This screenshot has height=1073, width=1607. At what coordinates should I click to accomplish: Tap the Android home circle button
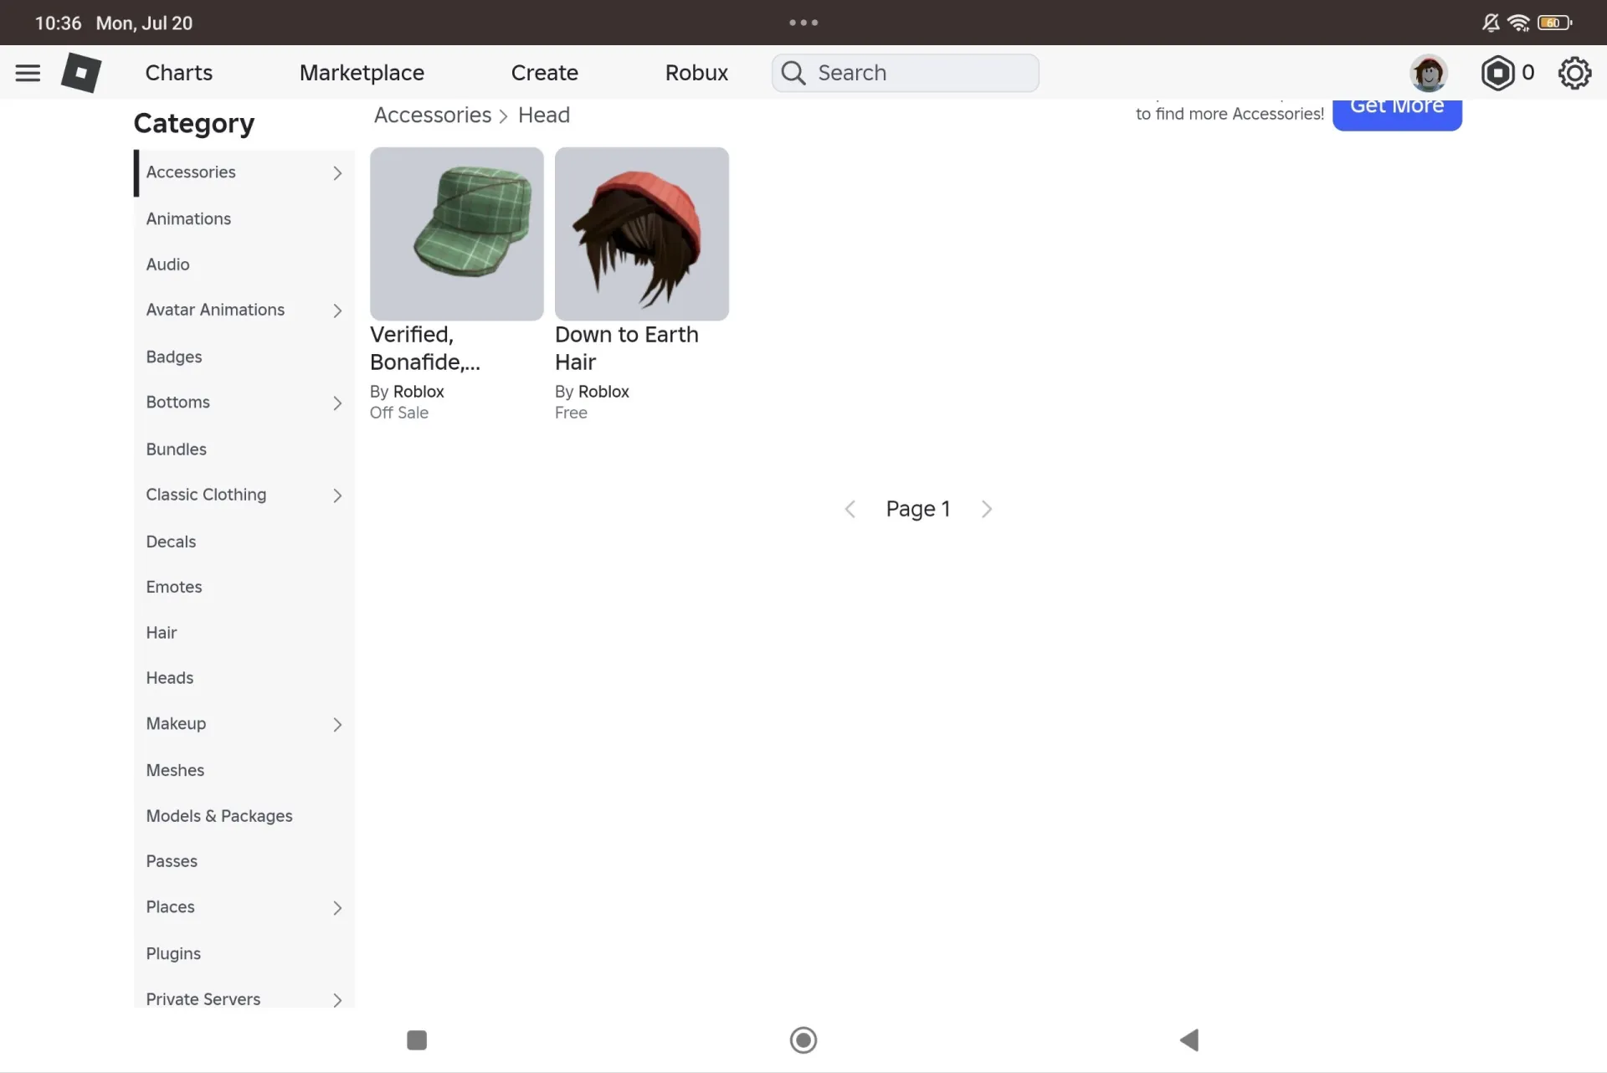(x=803, y=1040)
